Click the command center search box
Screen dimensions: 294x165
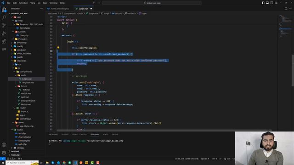click(152, 3)
